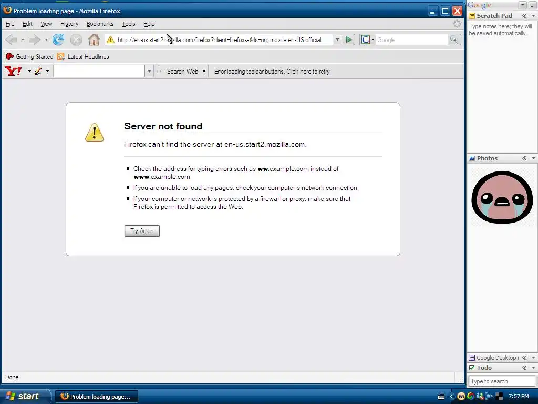Click the Forward navigation arrow
Viewport: 538px width, 404px height.
[34, 40]
